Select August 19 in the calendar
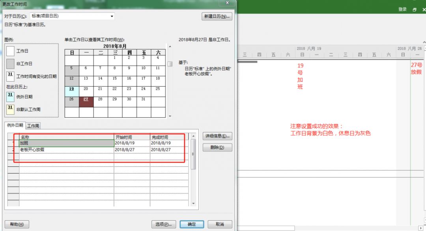This screenshot has width=426, height=231. coord(72,91)
